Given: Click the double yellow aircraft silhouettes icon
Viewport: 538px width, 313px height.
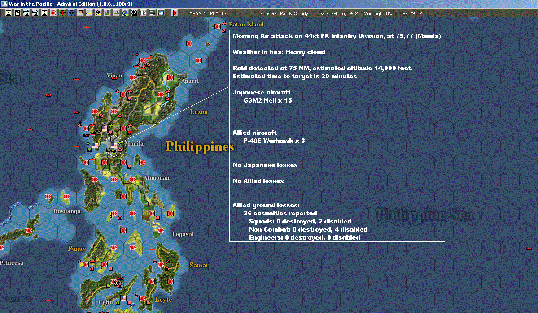Looking at the screenshot, I should (x=98, y=13).
